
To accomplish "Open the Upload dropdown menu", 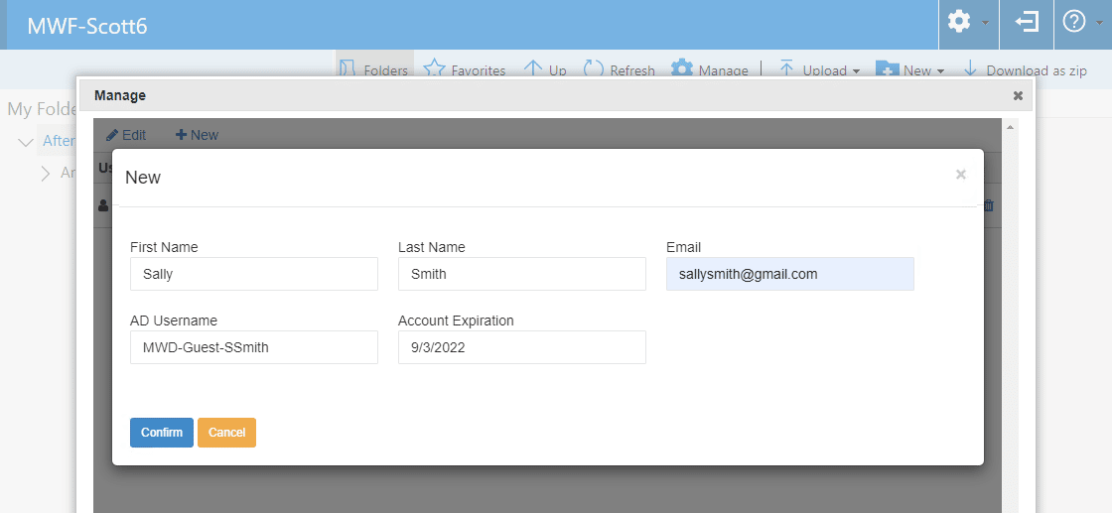I will 819,69.
